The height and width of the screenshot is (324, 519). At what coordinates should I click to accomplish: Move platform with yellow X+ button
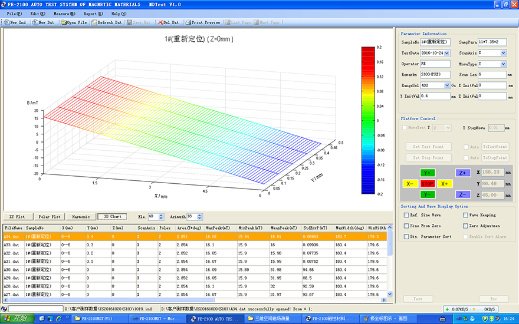pos(445,184)
